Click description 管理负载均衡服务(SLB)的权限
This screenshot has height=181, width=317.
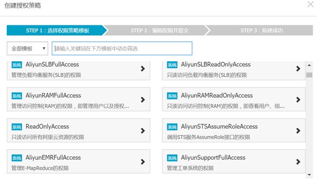(46, 75)
